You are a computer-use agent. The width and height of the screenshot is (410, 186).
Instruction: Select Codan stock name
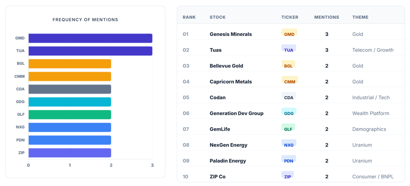point(218,97)
